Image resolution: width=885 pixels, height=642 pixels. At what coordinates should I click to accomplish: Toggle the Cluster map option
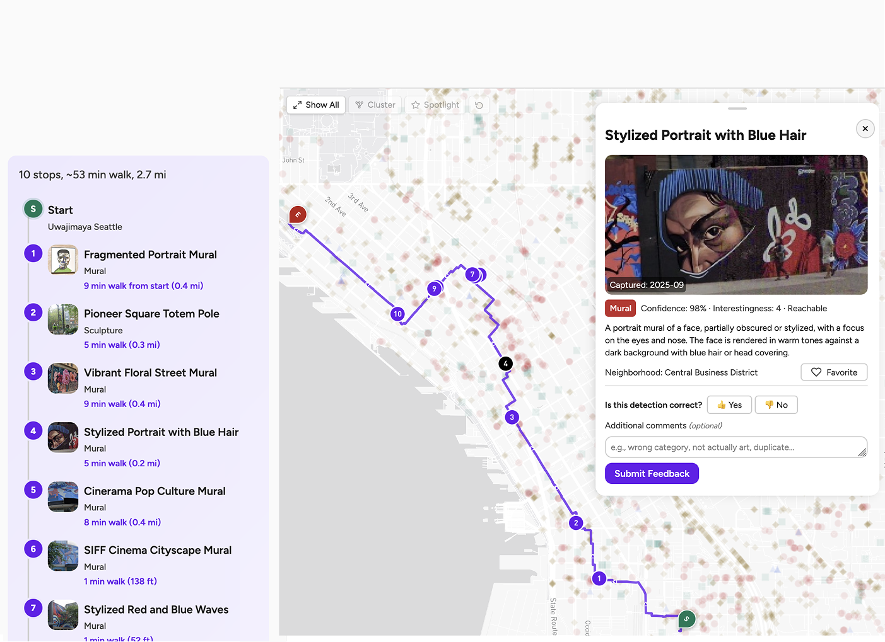[x=375, y=105]
